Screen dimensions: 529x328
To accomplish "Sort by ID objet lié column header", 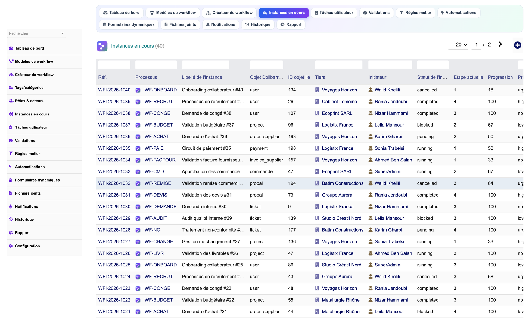I will click(x=299, y=77).
